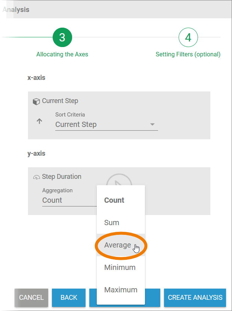Click the cube icon beside Current Step
Image resolution: width=232 pixels, height=311 pixels.
(x=36, y=102)
